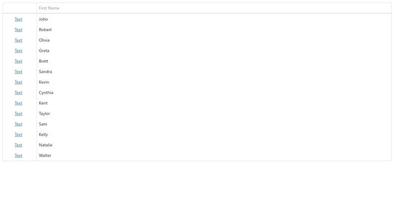Viewport: 394px width, 222px height.
Task: Open the Text link in Taylor's row
Action: pos(18,113)
